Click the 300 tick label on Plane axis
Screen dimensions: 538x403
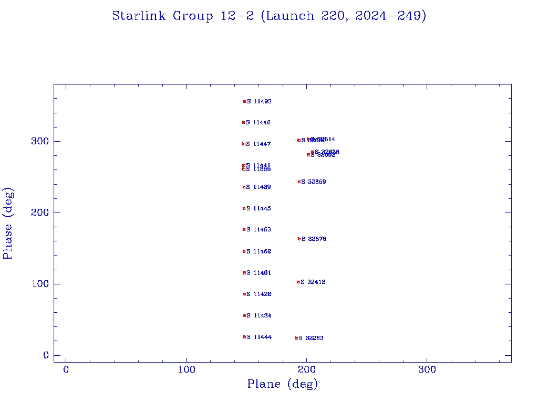(x=427, y=369)
